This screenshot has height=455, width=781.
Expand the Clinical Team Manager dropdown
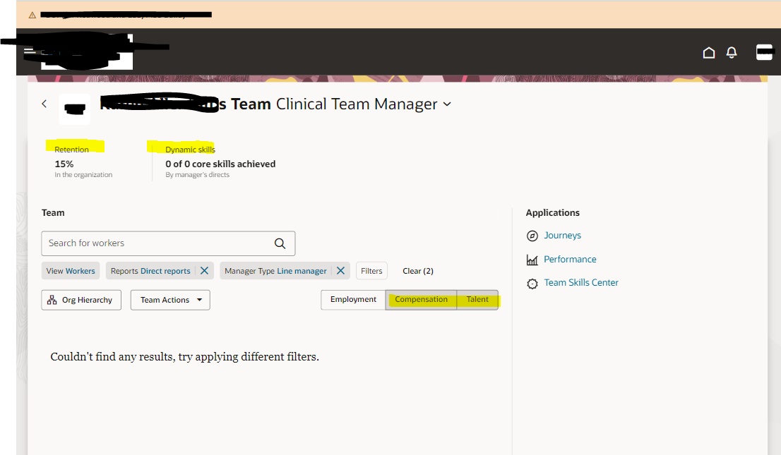446,104
